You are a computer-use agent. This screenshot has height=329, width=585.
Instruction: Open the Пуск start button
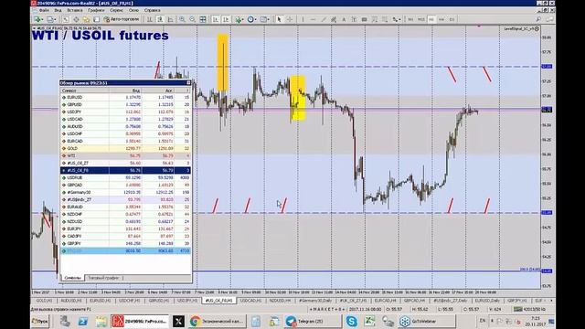point(40,321)
